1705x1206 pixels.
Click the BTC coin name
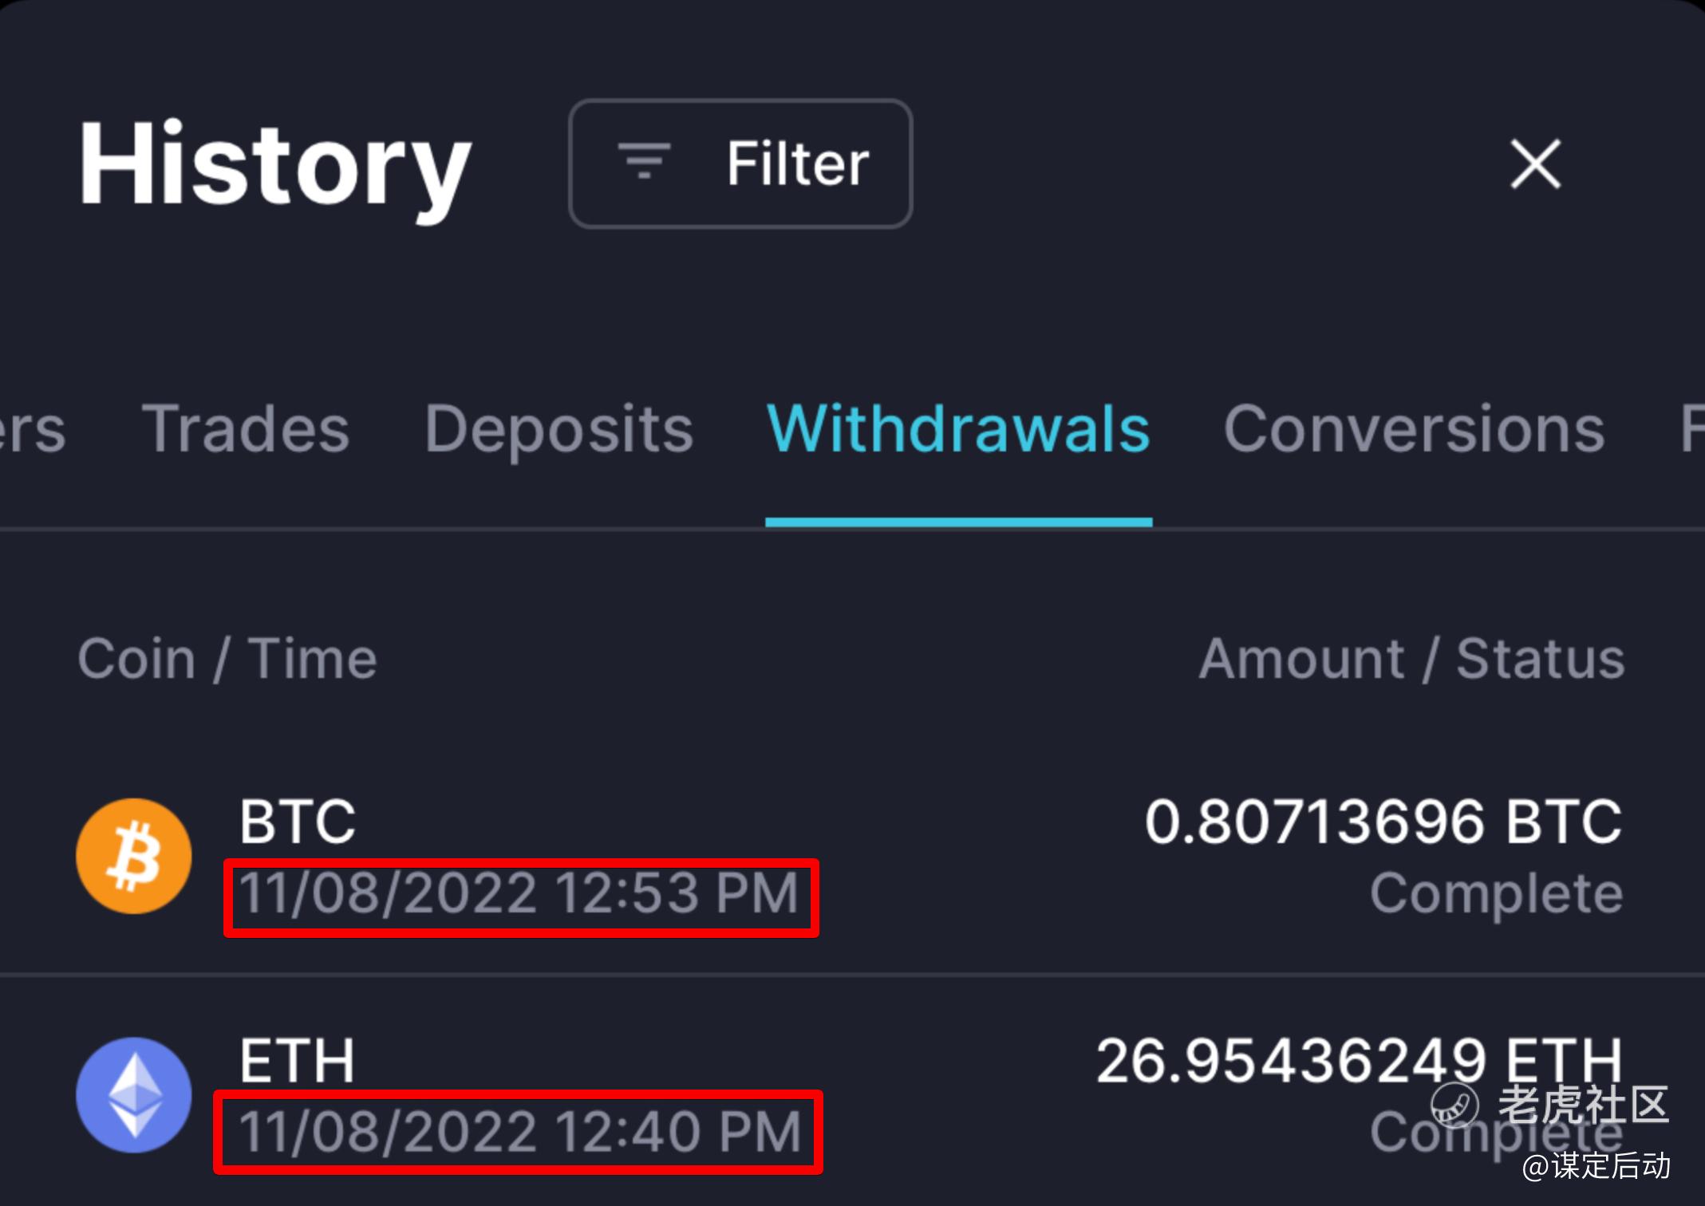[x=298, y=821]
